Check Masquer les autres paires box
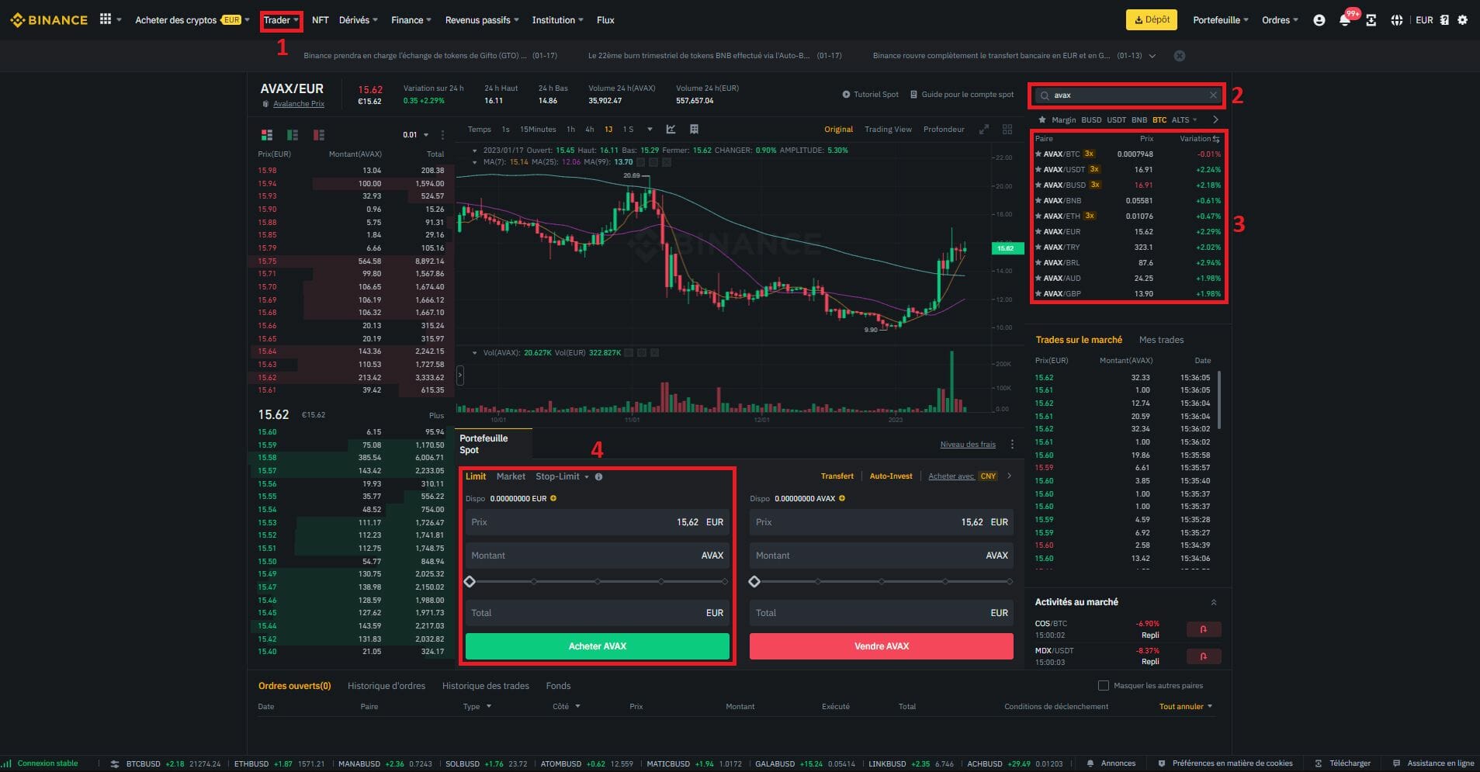 tap(1103, 686)
